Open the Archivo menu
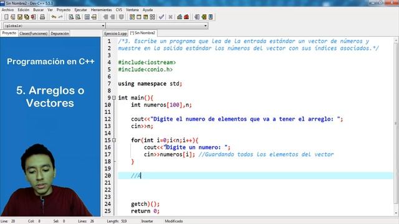The image size is (399, 224). click(x=7, y=10)
